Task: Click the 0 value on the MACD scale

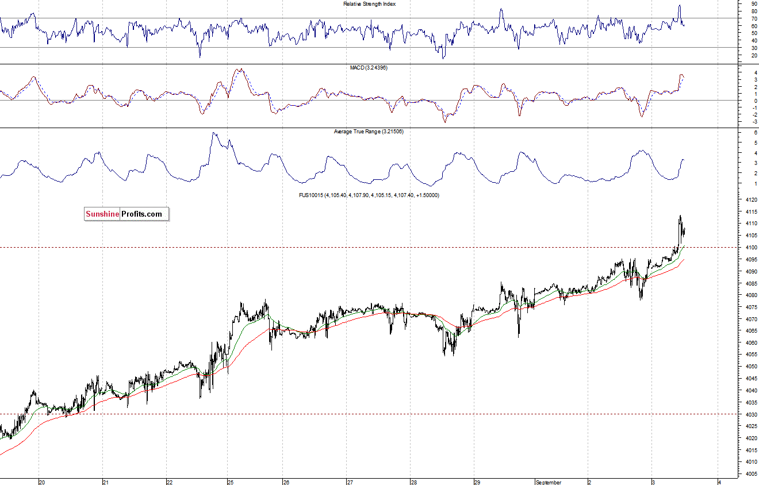Action: point(756,101)
